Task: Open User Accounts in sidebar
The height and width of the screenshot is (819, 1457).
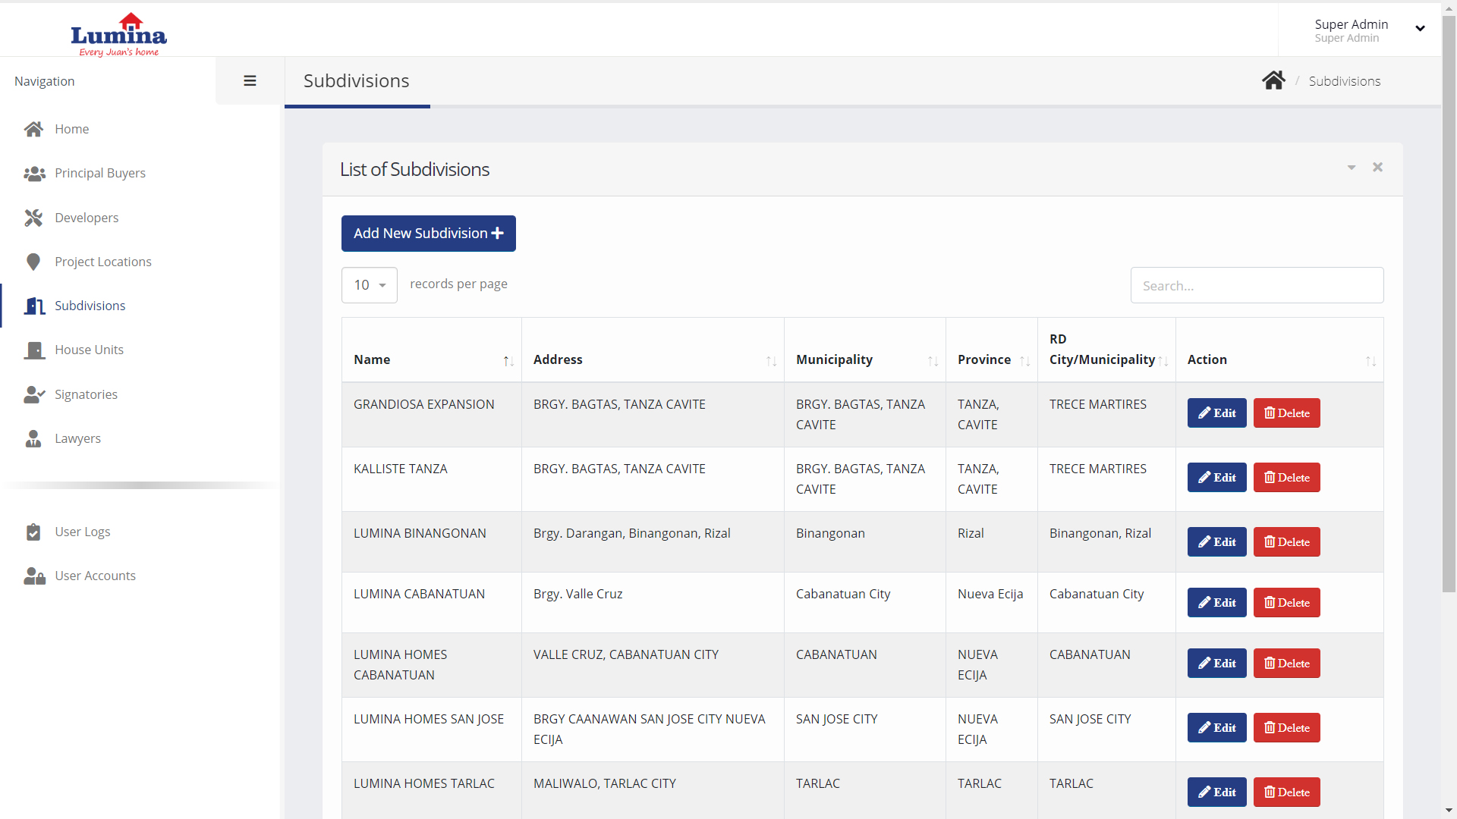Action: point(95,576)
